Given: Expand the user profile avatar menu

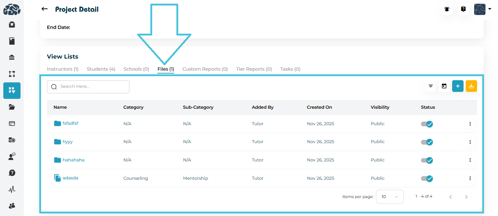Looking at the screenshot, I should 482,10.
